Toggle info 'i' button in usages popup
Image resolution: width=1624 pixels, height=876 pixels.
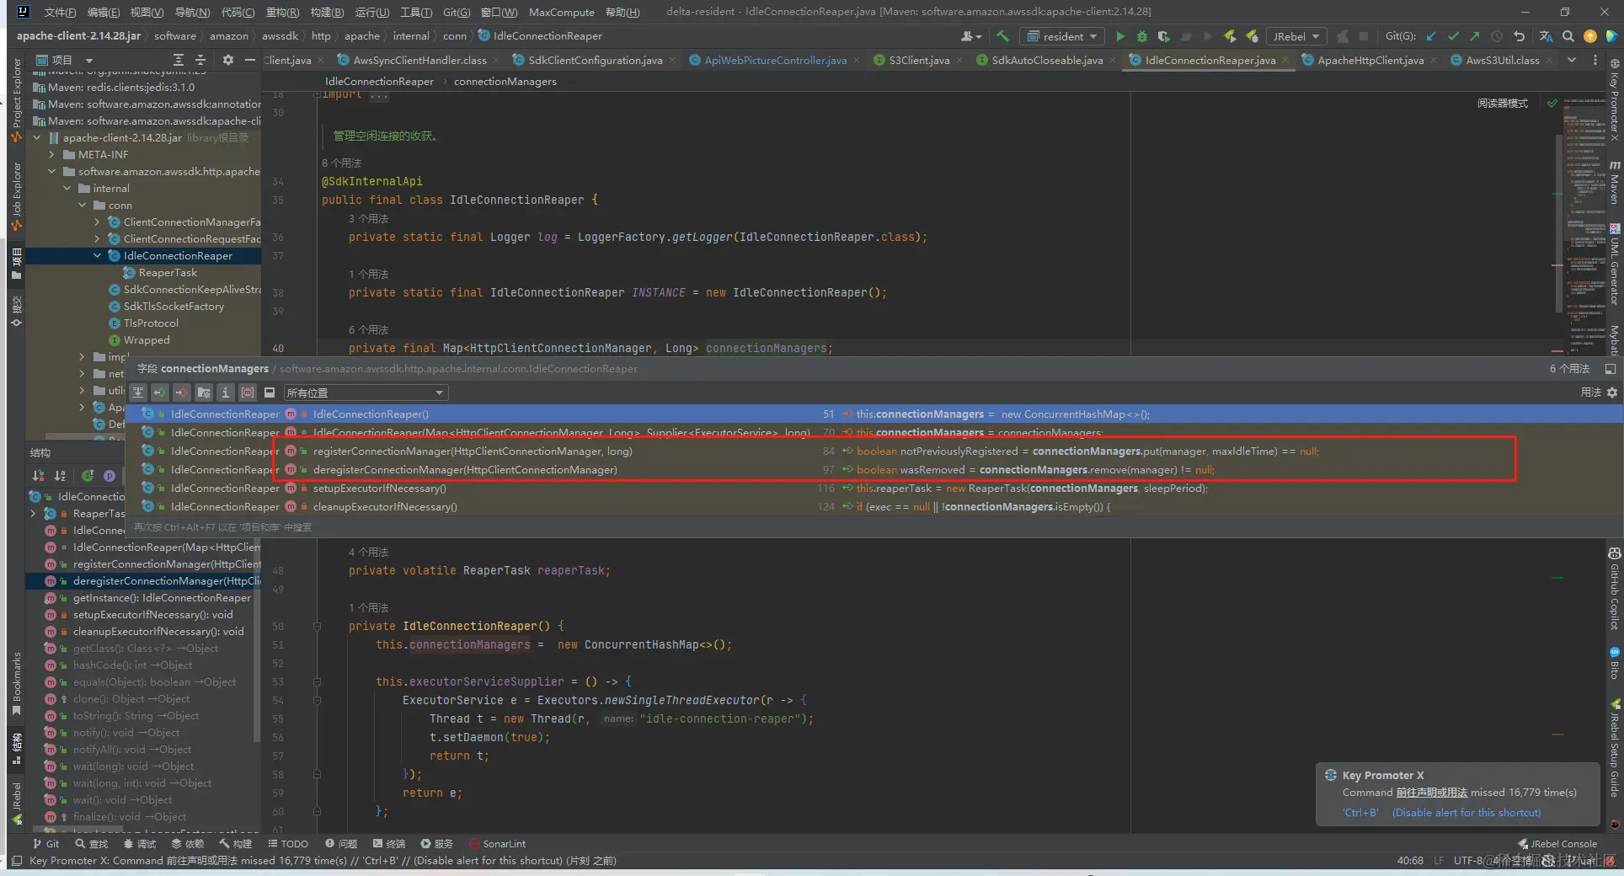tap(226, 393)
